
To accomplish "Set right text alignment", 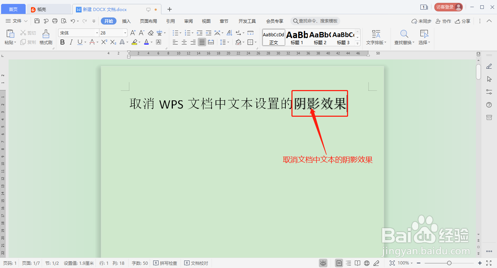I will point(193,42).
